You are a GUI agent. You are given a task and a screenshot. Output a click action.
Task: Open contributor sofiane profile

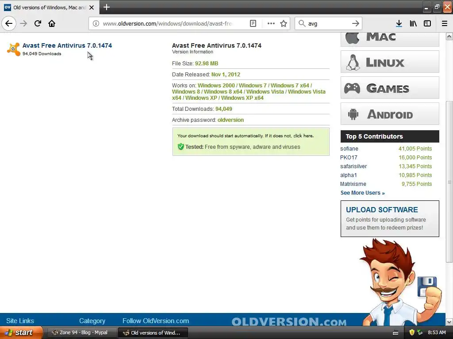point(349,149)
